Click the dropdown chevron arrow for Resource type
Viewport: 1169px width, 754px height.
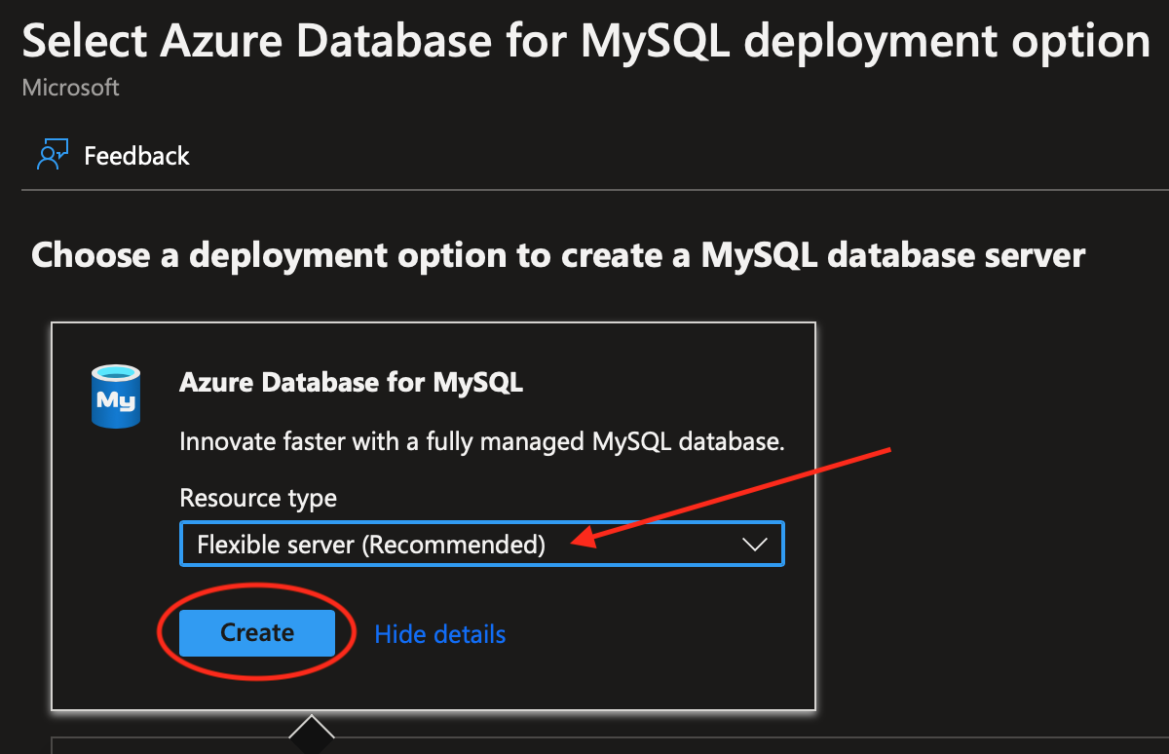[x=755, y=545]
